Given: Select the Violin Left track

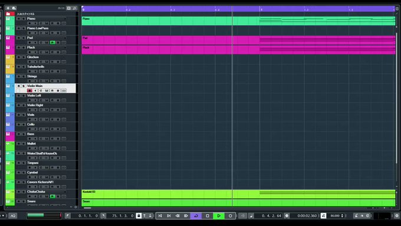Looking at the screenshot, I should (34, 96).
